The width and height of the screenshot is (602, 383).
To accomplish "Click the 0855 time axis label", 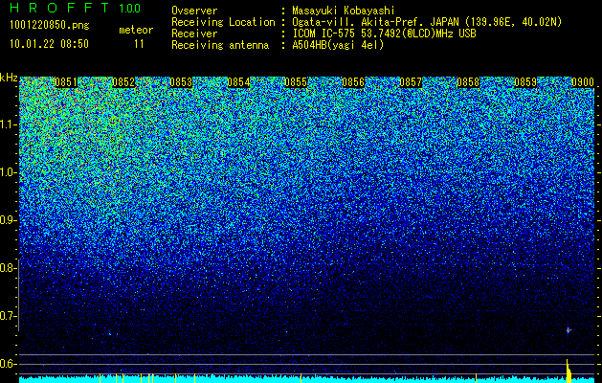I will point(296,82).
